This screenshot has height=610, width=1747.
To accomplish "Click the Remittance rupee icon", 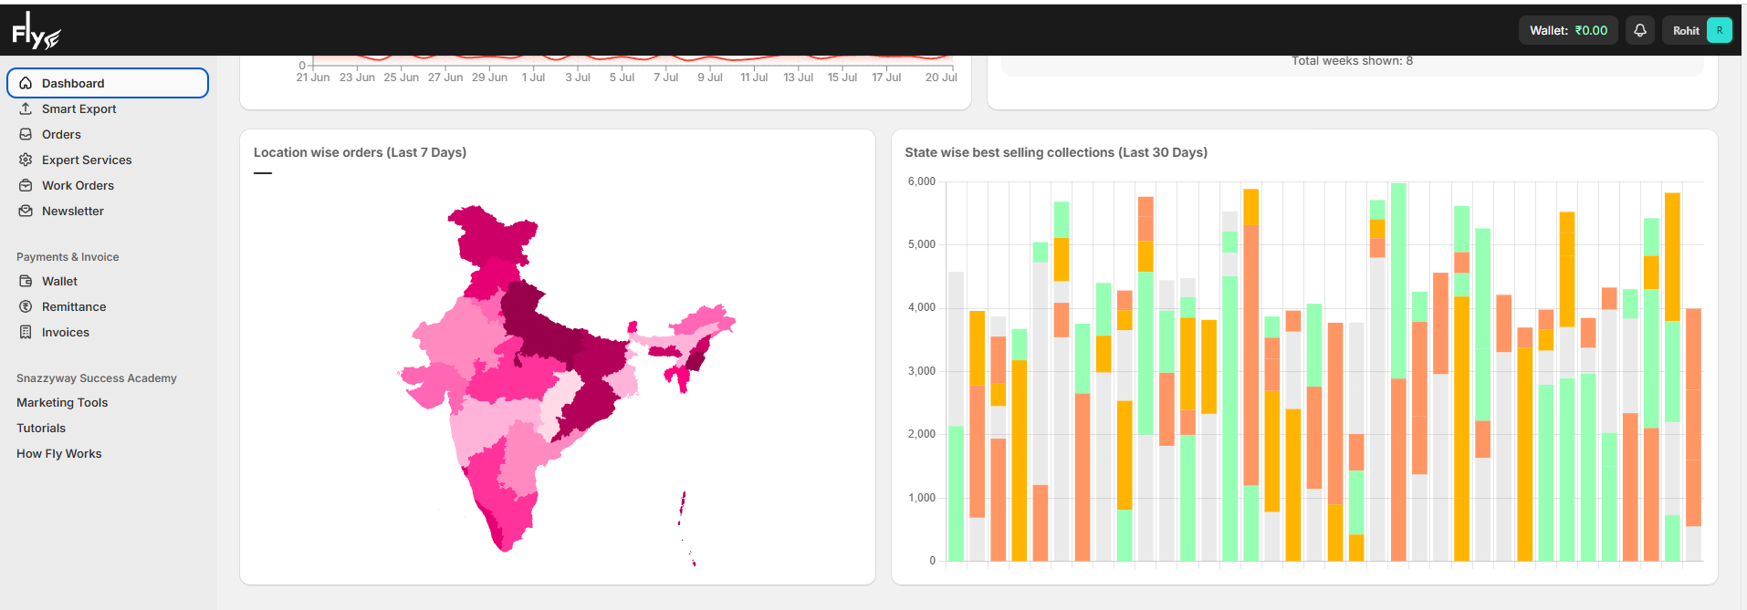I will coord(26,306).
